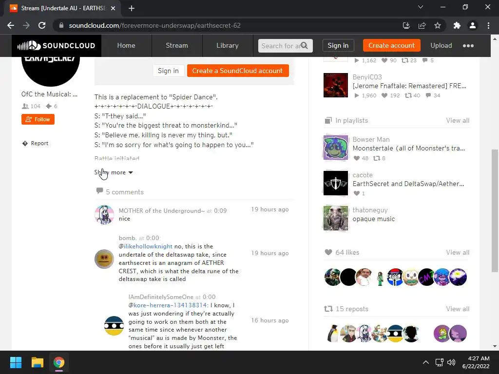Open the Stream nav tab
The image size is (499, 374).
pyautogui.click(x=176, y=45)
